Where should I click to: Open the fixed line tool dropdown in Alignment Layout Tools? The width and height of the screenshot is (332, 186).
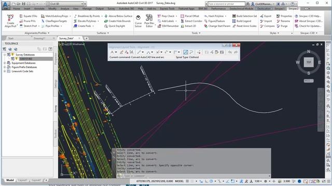(x=143, y=52)
